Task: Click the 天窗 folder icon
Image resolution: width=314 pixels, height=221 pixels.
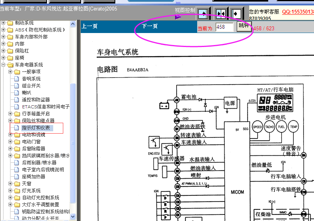Action: [17, 184]
